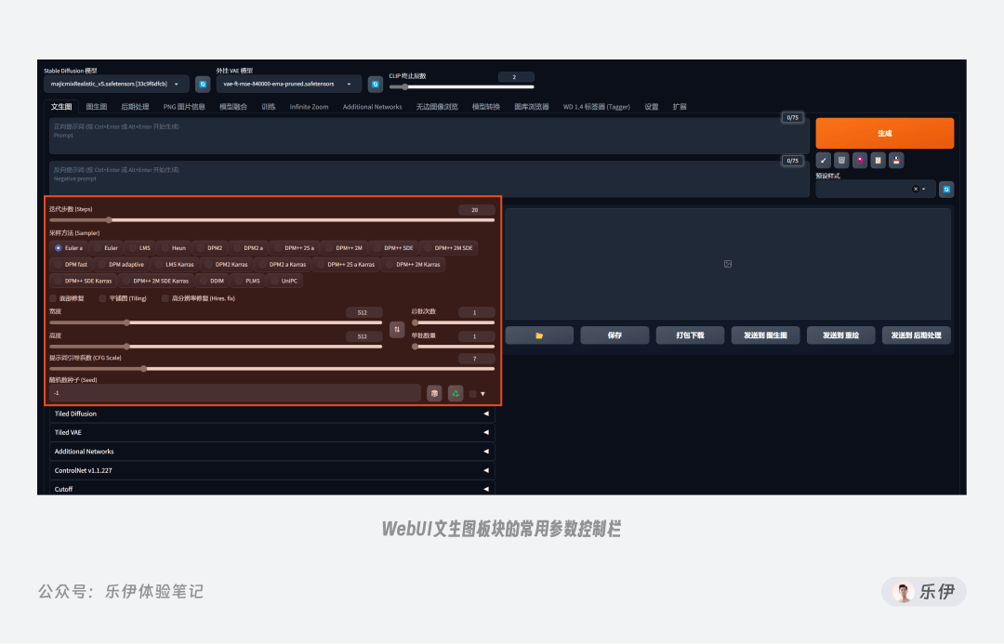Switch to the Infinite Zoom tab
Image resolution: width=1004 pixels, height=644 pixels.
(x=309, y=107)
